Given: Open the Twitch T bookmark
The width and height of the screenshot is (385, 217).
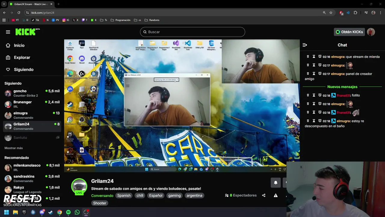Looking at the screenshot, I should tap(85, 20).
